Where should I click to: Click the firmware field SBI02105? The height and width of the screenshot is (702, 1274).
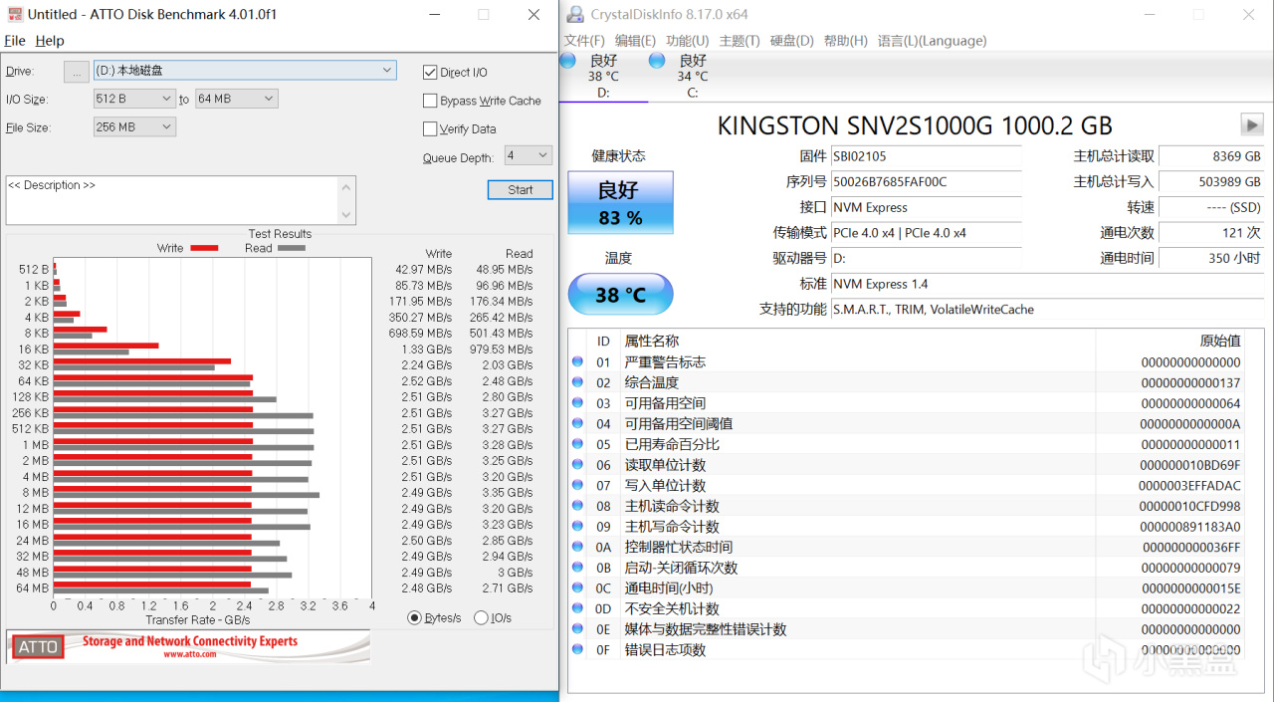point(926,156)
